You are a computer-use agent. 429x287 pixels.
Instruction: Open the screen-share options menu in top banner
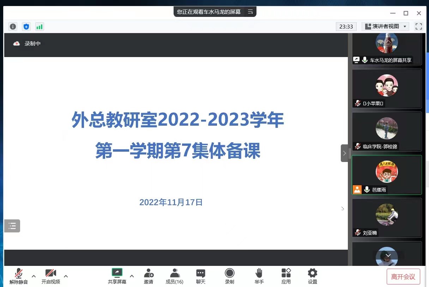tap(250, 12)
